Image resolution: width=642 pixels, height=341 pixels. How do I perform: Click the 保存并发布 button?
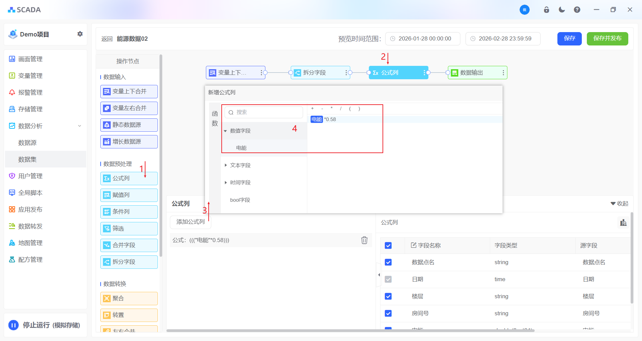[607, 38]
